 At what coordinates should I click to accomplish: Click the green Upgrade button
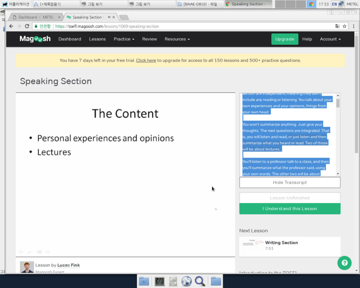coord(284,39)
